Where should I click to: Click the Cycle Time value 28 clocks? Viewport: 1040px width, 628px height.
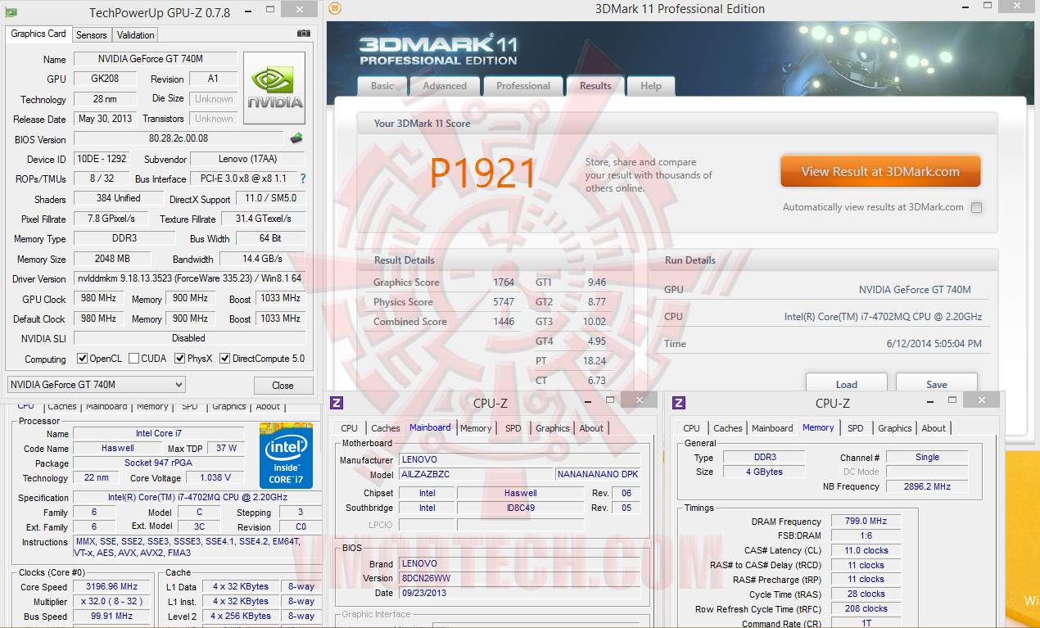866,594
